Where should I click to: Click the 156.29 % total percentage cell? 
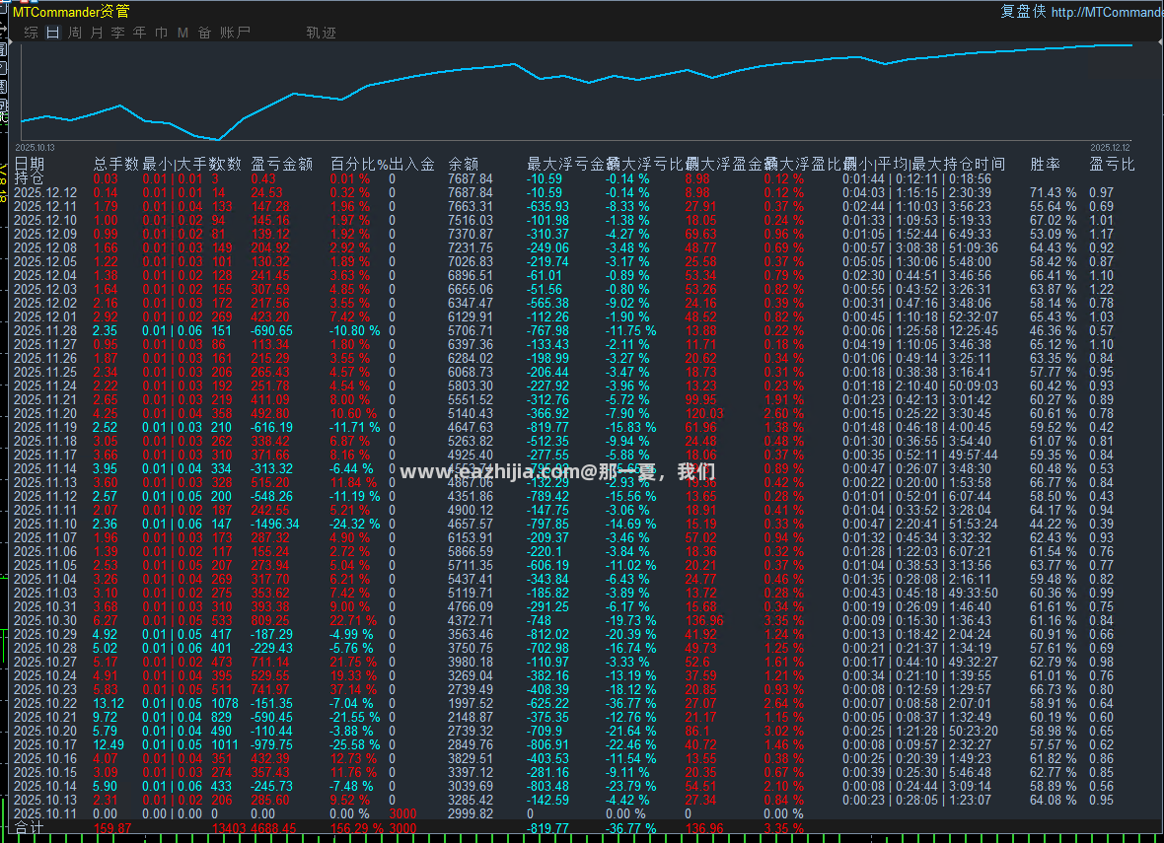[357, 828]
